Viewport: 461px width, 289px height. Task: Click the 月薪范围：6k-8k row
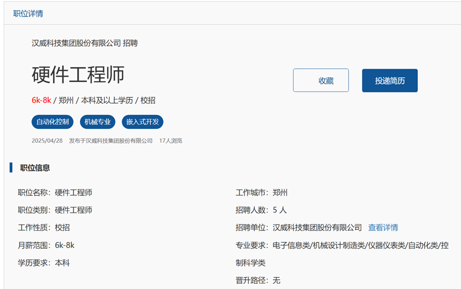point(46,245)
